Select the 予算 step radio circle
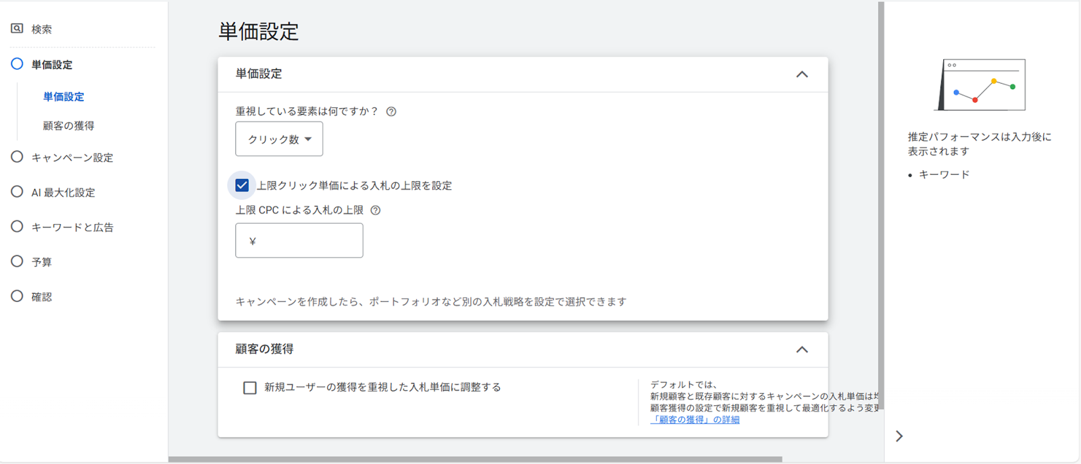Screen dimensions: 1081x464 (x=17, y=261)
